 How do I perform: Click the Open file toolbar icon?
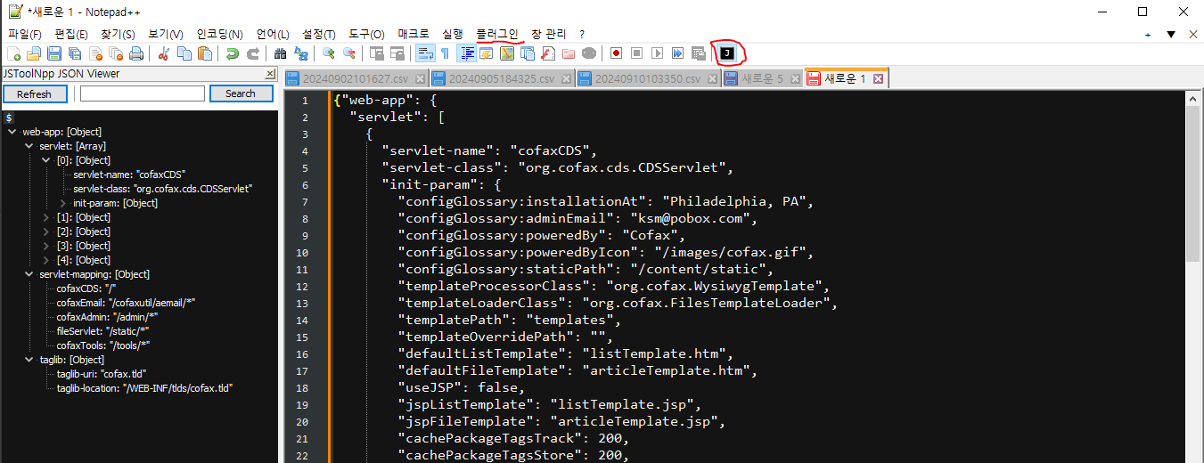[34, 53]
